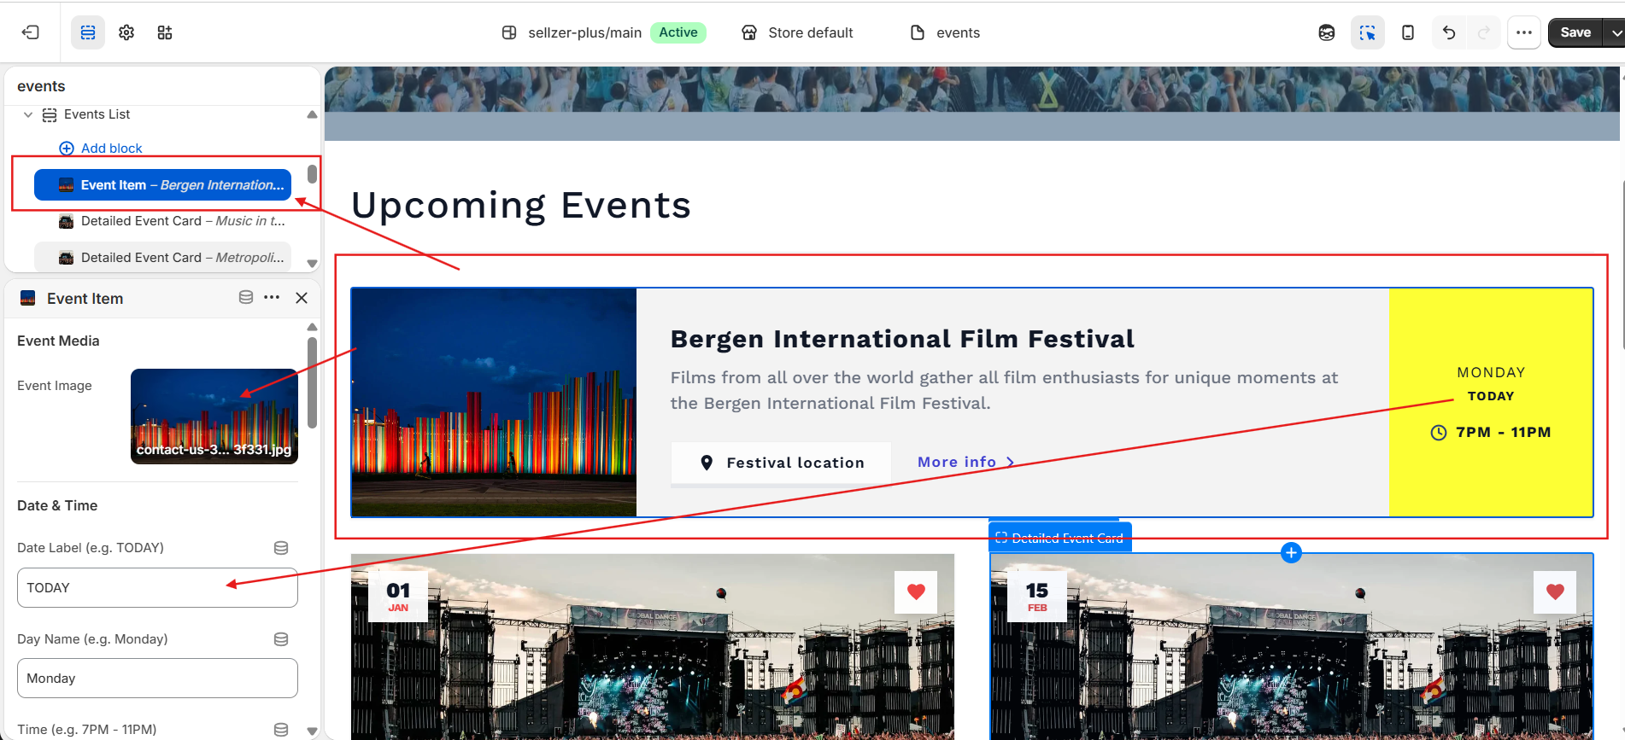Click the clock icon beside 7PM - 11PM
This screenshot has width=1625, height=740.
coord(1439,433)
